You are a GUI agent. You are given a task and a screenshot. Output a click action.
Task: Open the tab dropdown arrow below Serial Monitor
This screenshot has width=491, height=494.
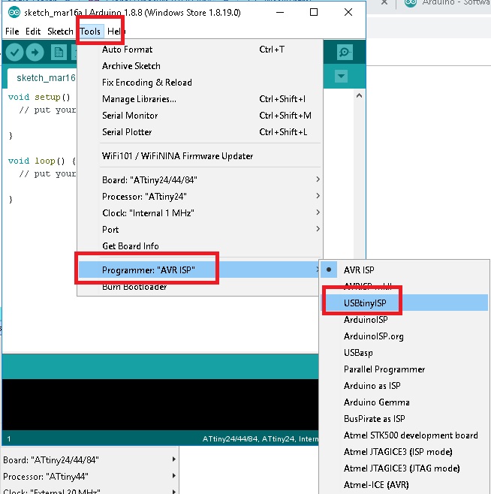tap(341, 77)
